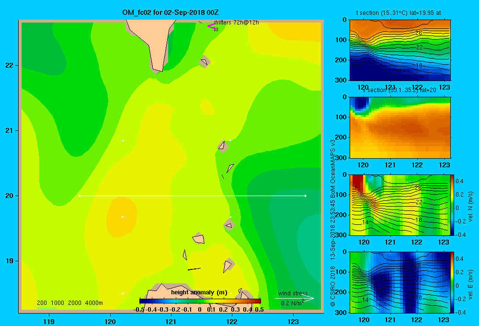Click the wind stress reference arrow
The width and height of the screenshot is (479, 326).
(x=294, y=299)
